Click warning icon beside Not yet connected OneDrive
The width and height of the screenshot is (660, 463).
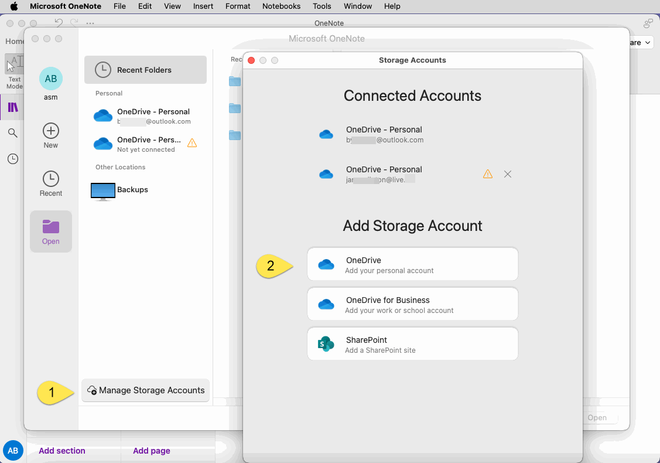[x=192, y=143]
